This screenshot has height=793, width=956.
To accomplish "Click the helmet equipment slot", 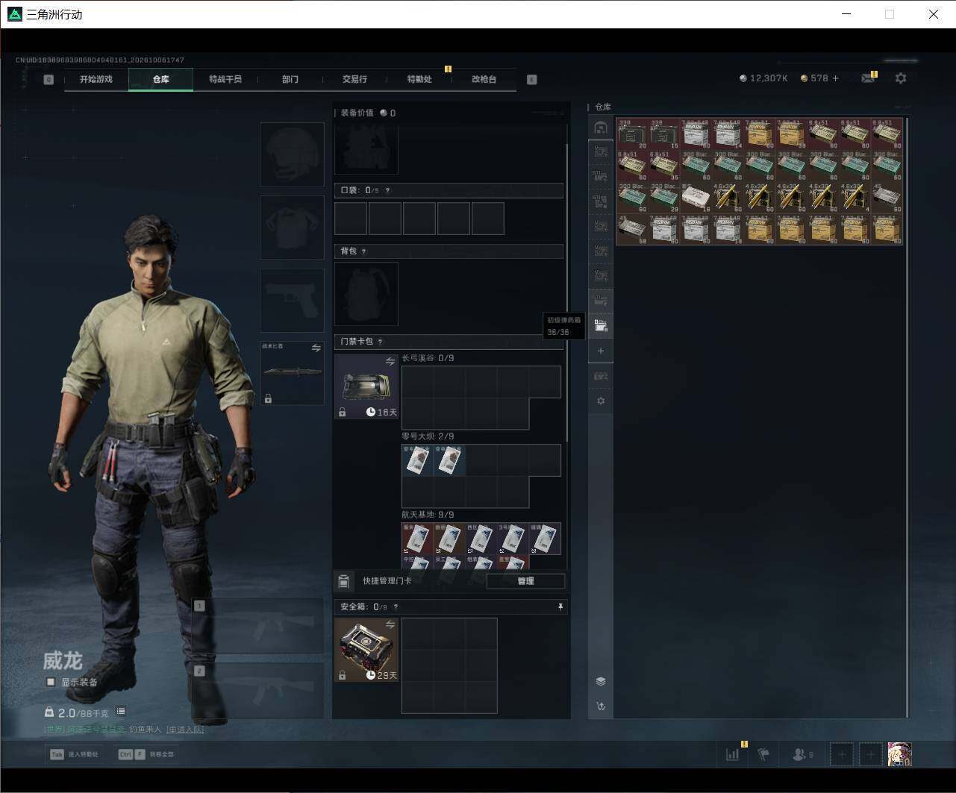I will coord(293,154).
